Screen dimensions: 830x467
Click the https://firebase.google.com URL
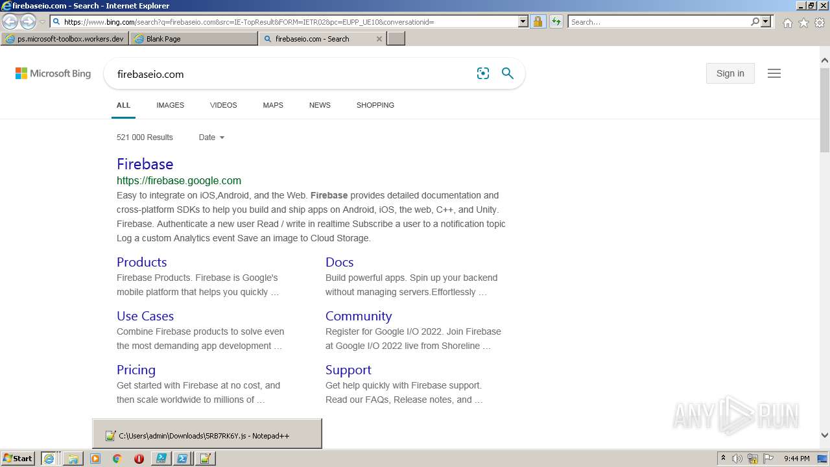pyautogui.click(x=179, y=181)
